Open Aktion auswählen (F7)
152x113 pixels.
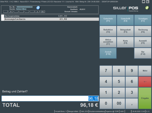108,42
